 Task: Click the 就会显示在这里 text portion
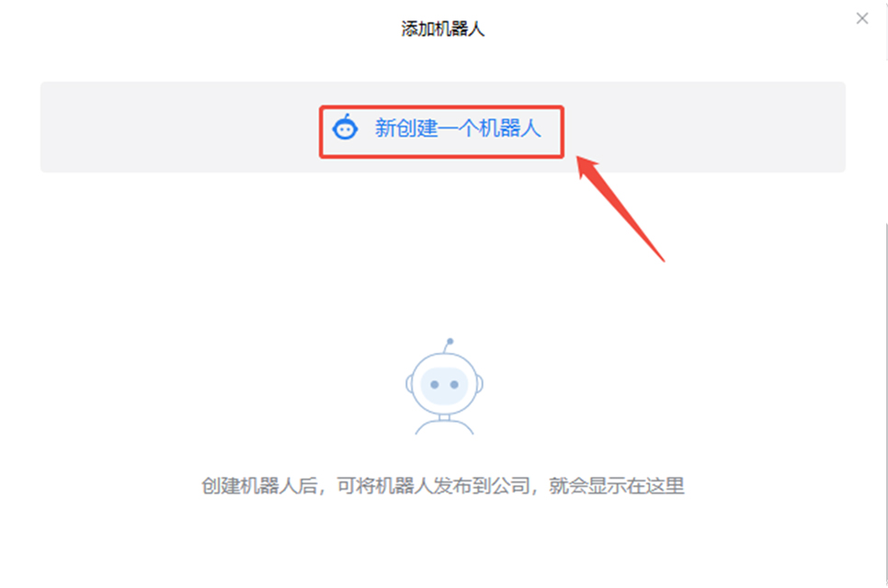click(x=617, y=486)
